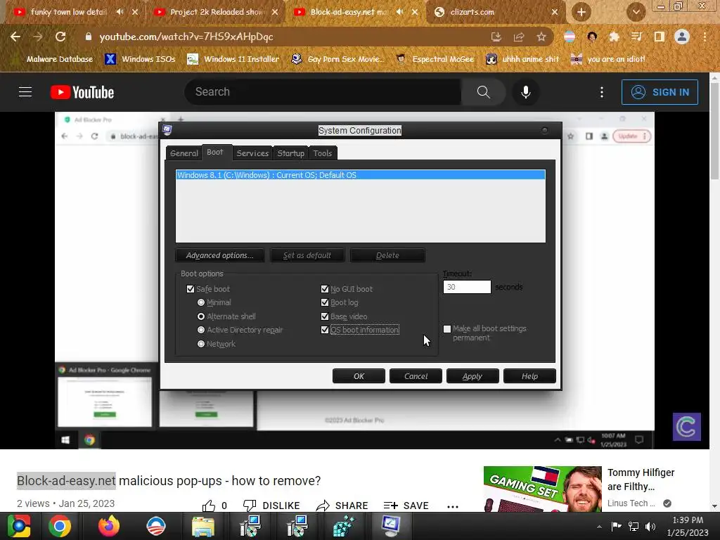Click the SHARE button below video

coord(342,506)
